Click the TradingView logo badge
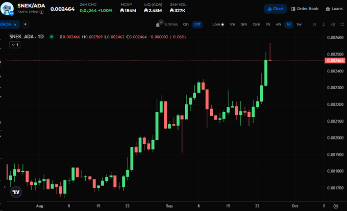This screenshot has height=211, width=347. 16,192
